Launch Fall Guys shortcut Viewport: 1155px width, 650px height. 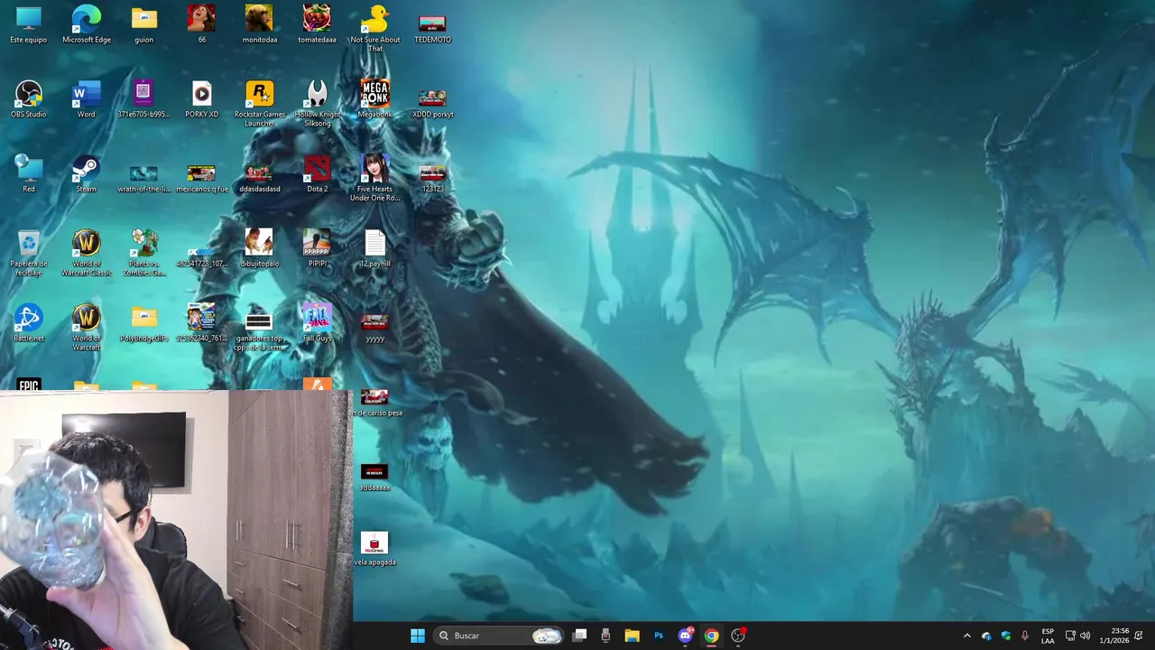[x=317, y=324]
